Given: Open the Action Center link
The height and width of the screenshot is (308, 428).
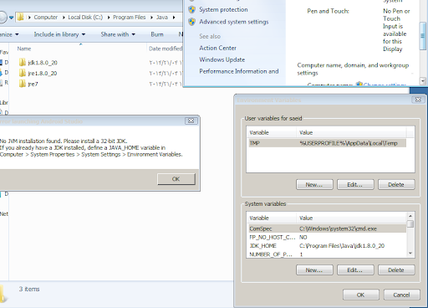Looking at the screenshot, I should pos(217,48).
